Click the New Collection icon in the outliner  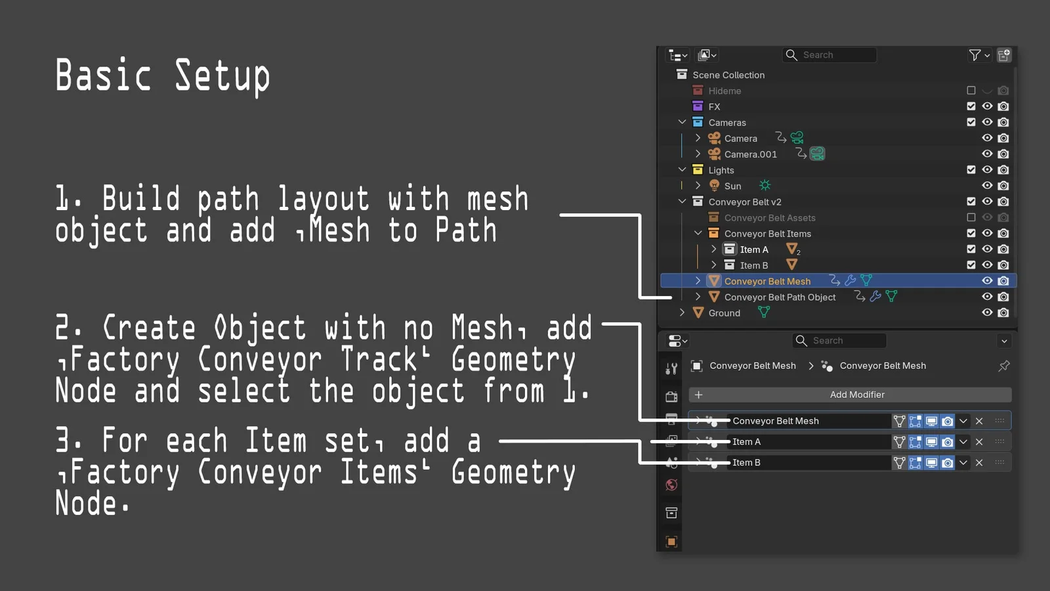pos(1004,55)
